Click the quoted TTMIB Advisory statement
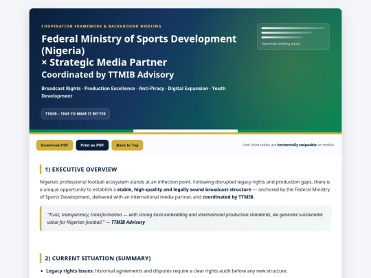The image size is (371, 278). click(x=185, y=218)
